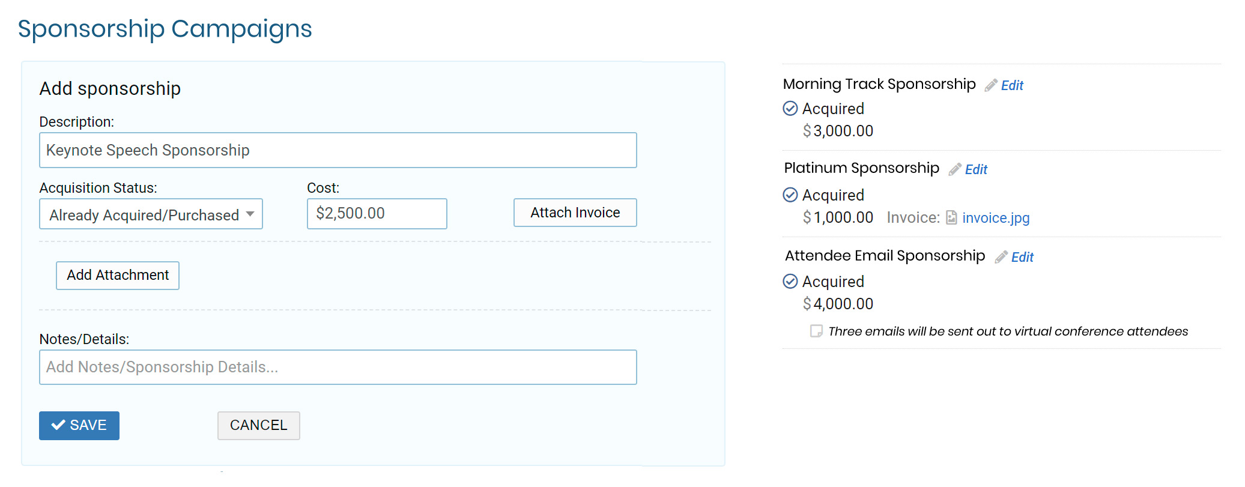Click the Invoice: label in Platinum Sponsorship
The width and height of the screenshot is (1245, 487).
[913, 217]
